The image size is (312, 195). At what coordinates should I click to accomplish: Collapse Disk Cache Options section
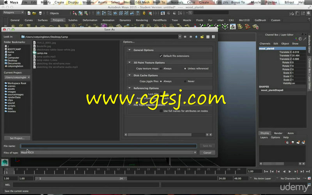(129, 75)
